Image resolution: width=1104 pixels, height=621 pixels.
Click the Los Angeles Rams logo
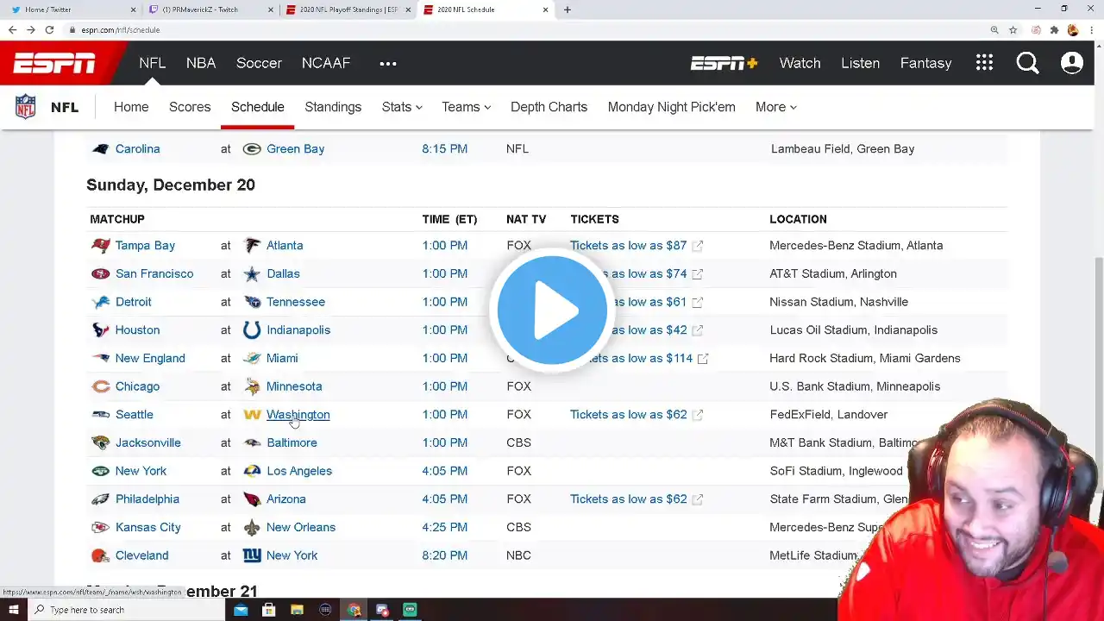(252, 471)
